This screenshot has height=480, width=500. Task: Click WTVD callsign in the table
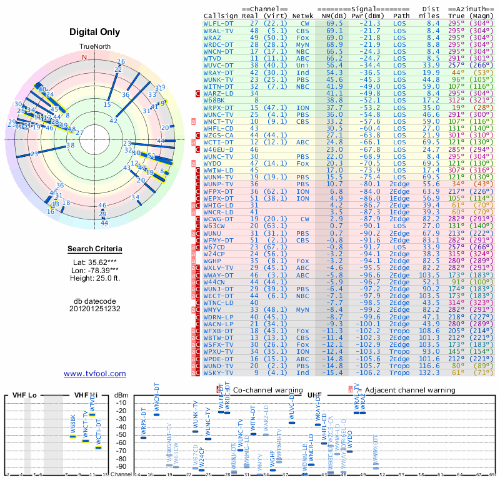tap(212, 59)
